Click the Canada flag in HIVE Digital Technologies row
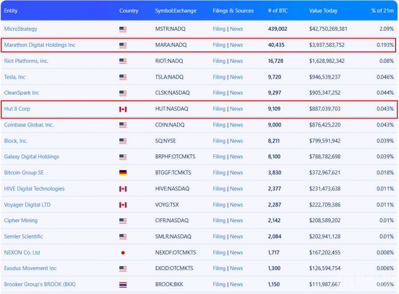Viewport: 399px width, 294px height. click(x=123, y=189)
